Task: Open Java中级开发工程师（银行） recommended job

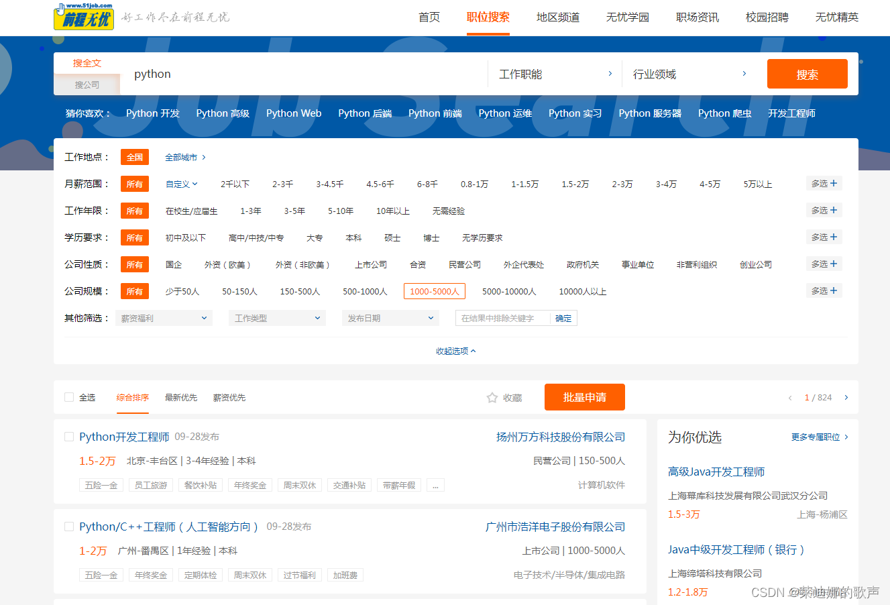Action: pos(736,549)
